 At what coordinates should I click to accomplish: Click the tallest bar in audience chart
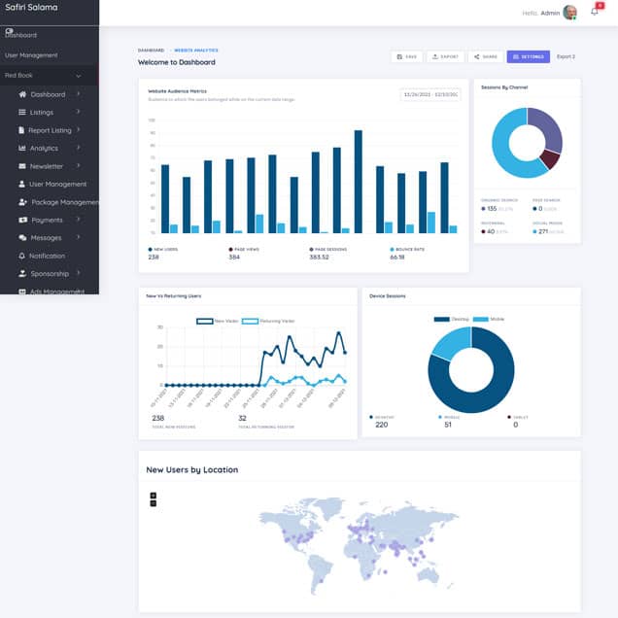[x=359, y=182]
